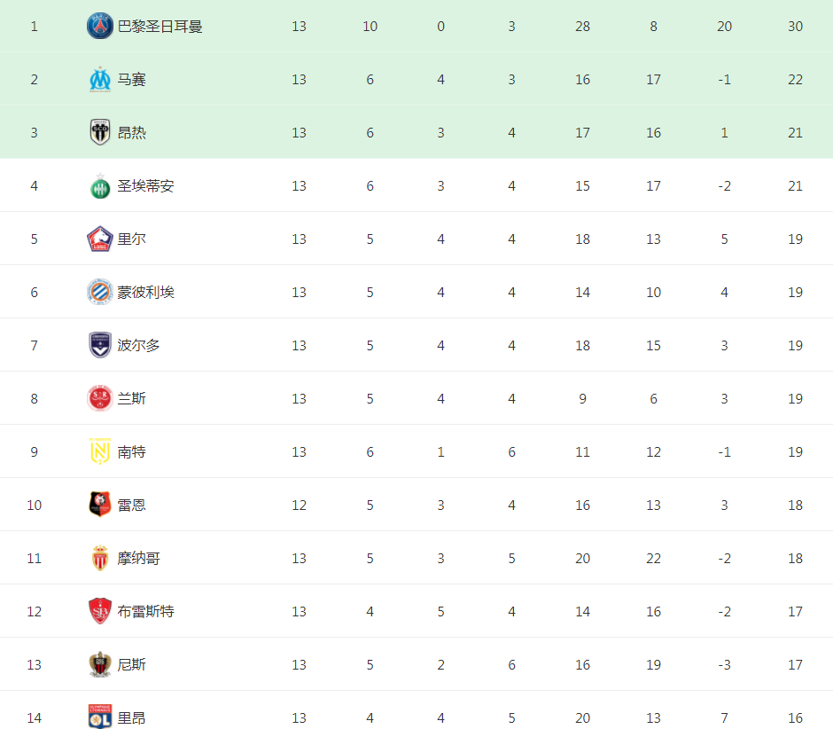
Task: Open the 布雷斯特 team page
Action: [145, 611]
